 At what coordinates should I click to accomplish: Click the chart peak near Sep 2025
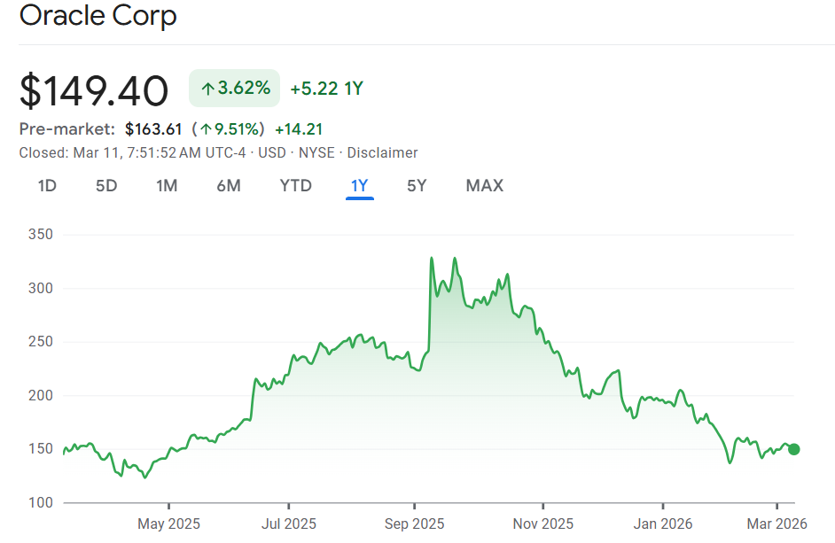(432, 258)
